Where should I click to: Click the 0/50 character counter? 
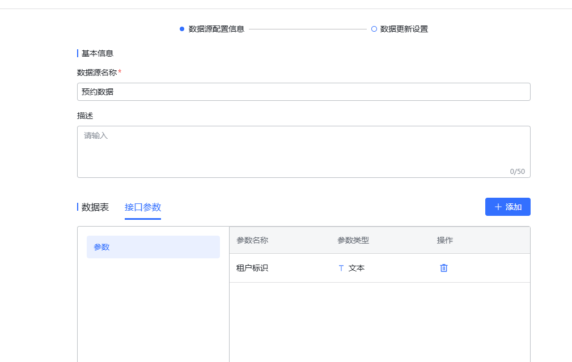(x=517, y=171)
